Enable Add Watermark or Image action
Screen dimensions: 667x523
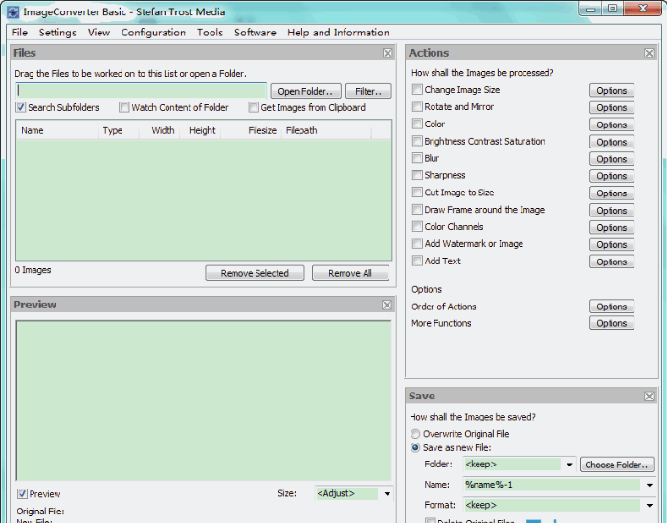(x=417, y=243)
